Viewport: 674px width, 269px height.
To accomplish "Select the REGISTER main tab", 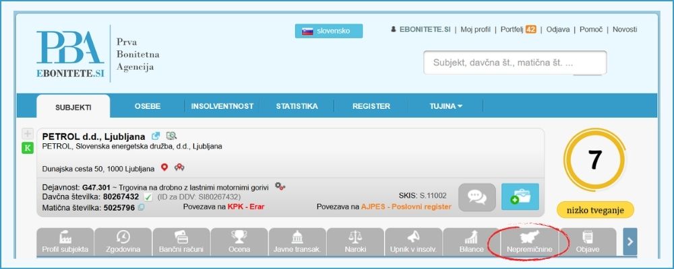I will 371,106.
